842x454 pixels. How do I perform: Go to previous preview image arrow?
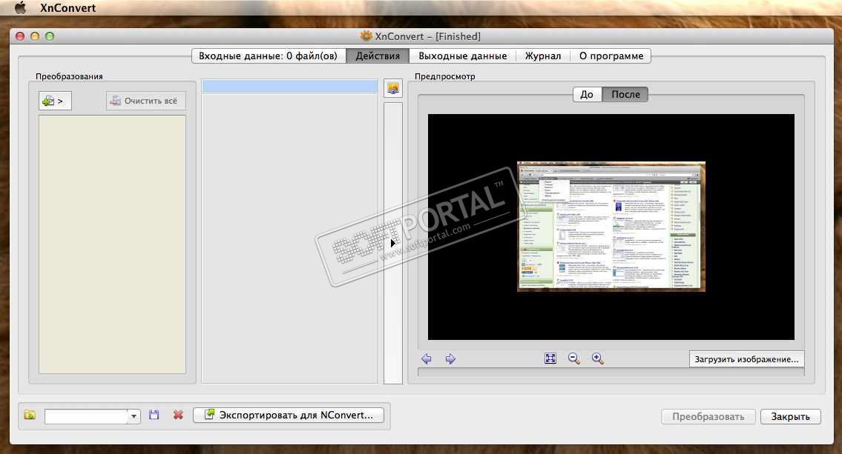427,358
